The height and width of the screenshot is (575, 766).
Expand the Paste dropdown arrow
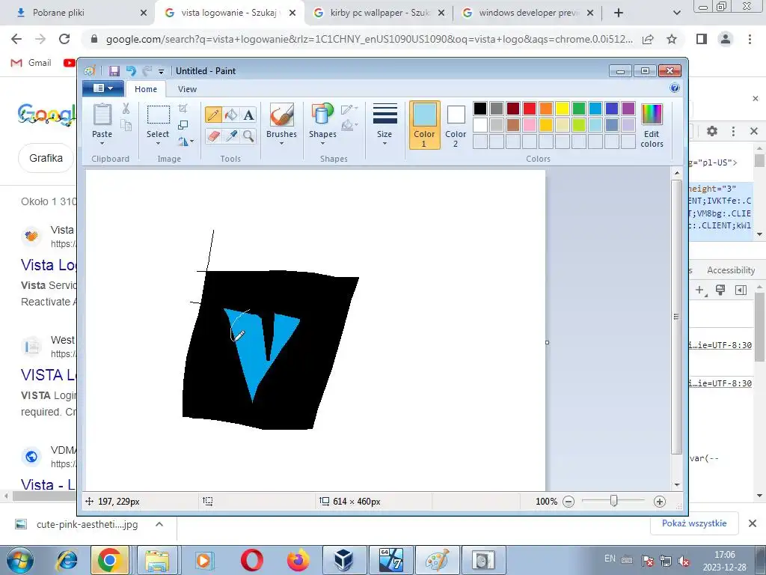coord(102,144)
